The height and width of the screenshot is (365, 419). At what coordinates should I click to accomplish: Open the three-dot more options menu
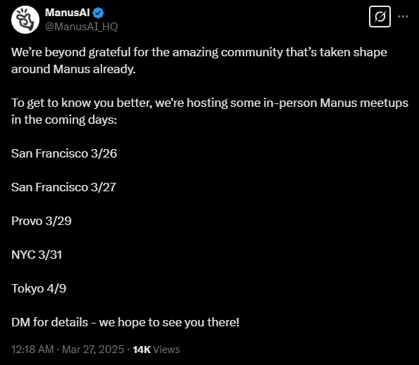tap(403, 17)
